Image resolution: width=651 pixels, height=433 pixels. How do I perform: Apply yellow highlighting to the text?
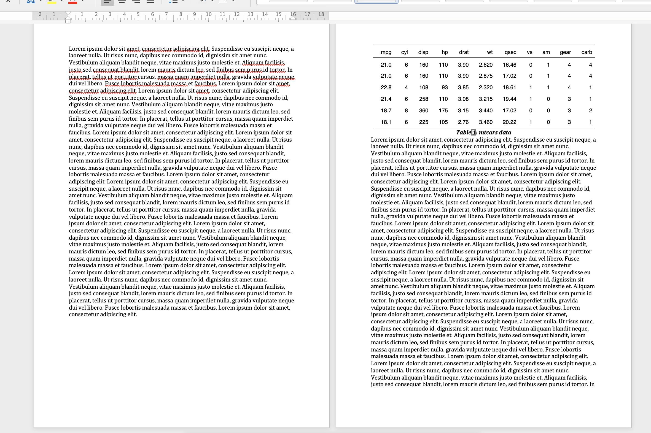point(52,2)
